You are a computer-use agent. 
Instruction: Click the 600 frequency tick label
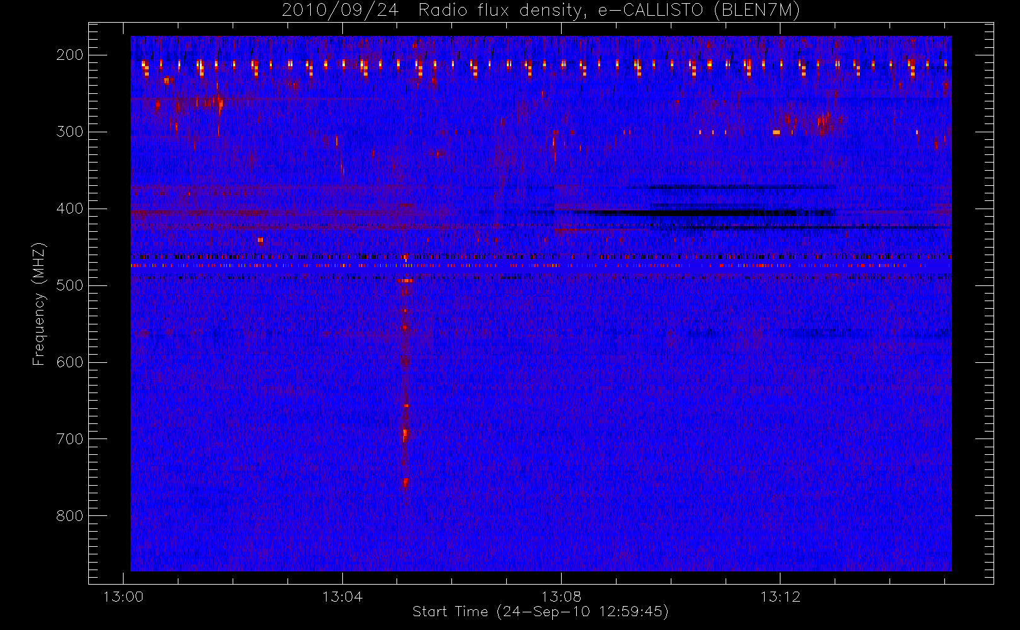tap(70, 362)
